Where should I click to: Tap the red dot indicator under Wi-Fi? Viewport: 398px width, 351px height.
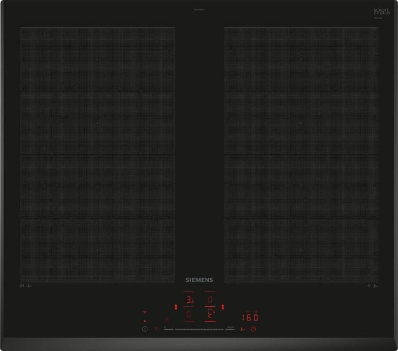tap(145, 321)
